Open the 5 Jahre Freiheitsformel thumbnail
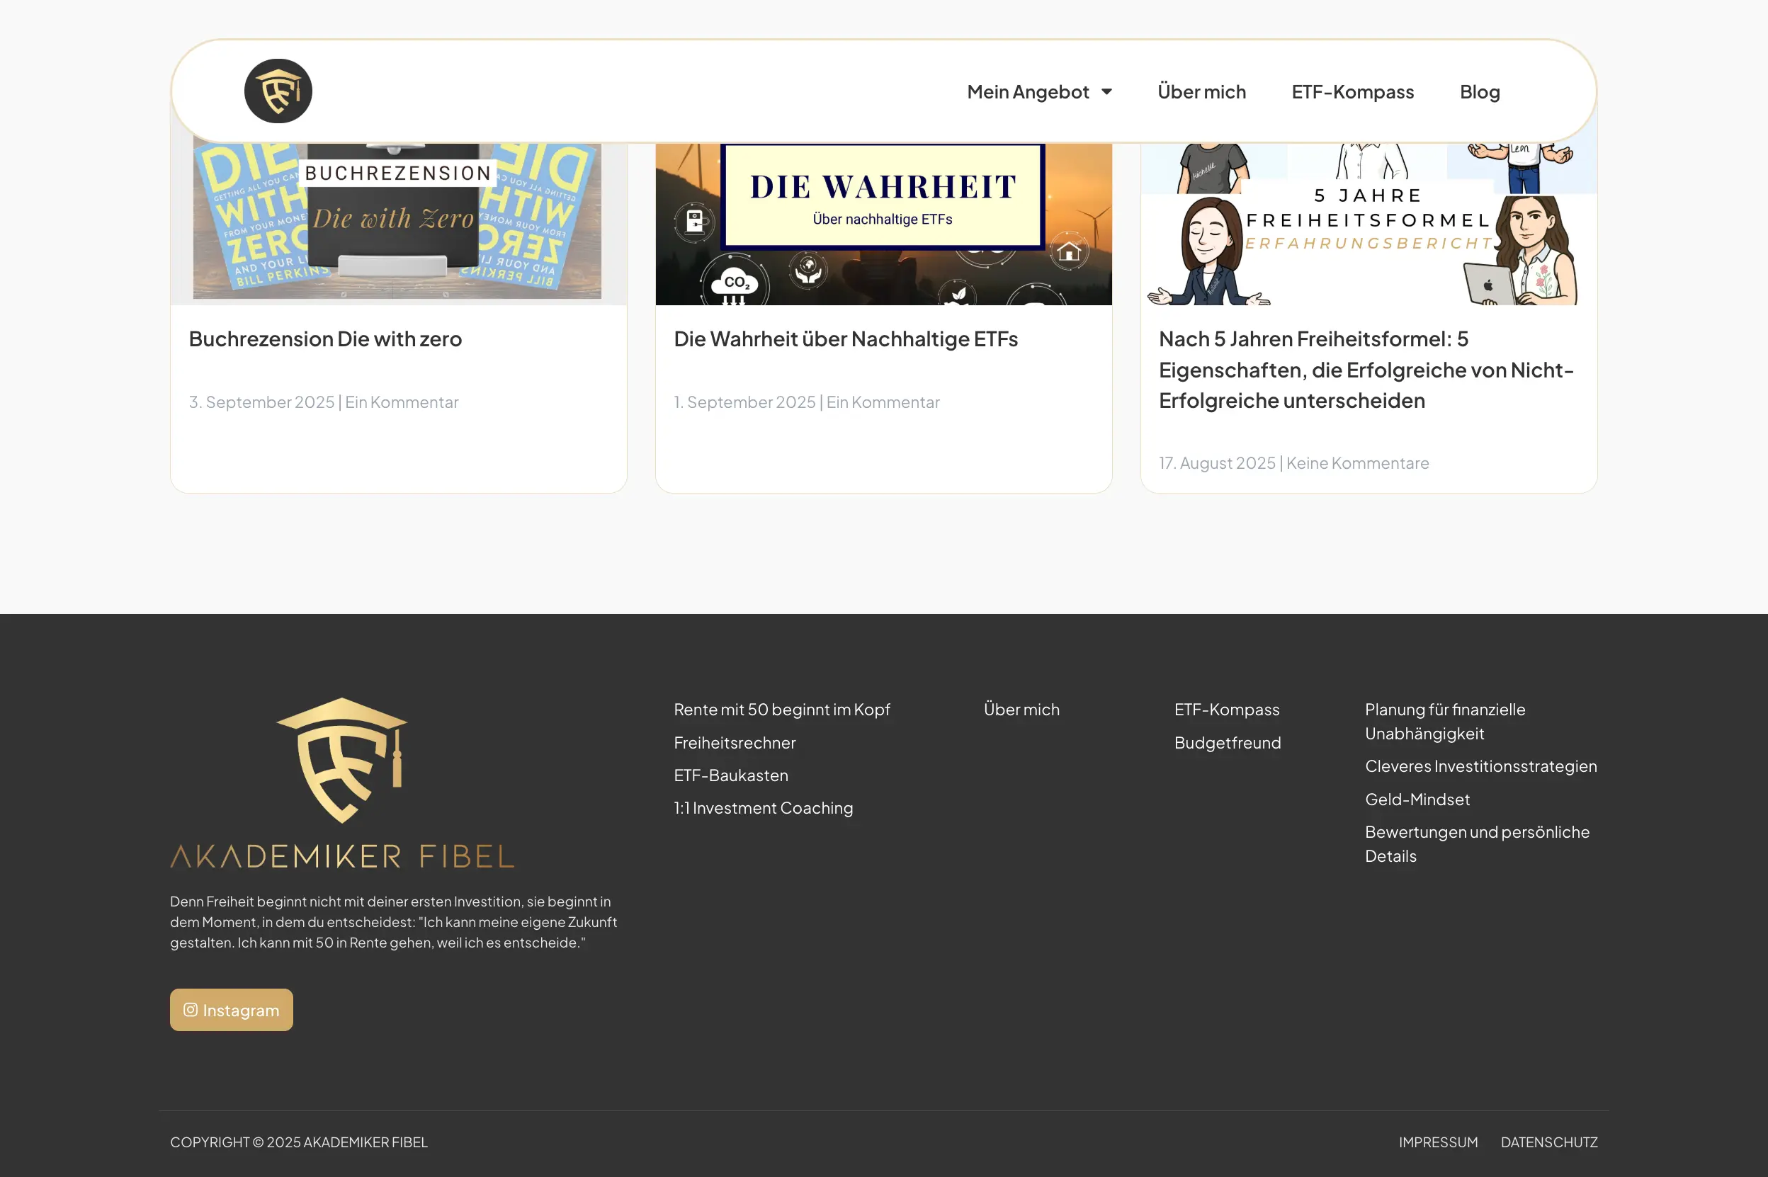 1368,224
